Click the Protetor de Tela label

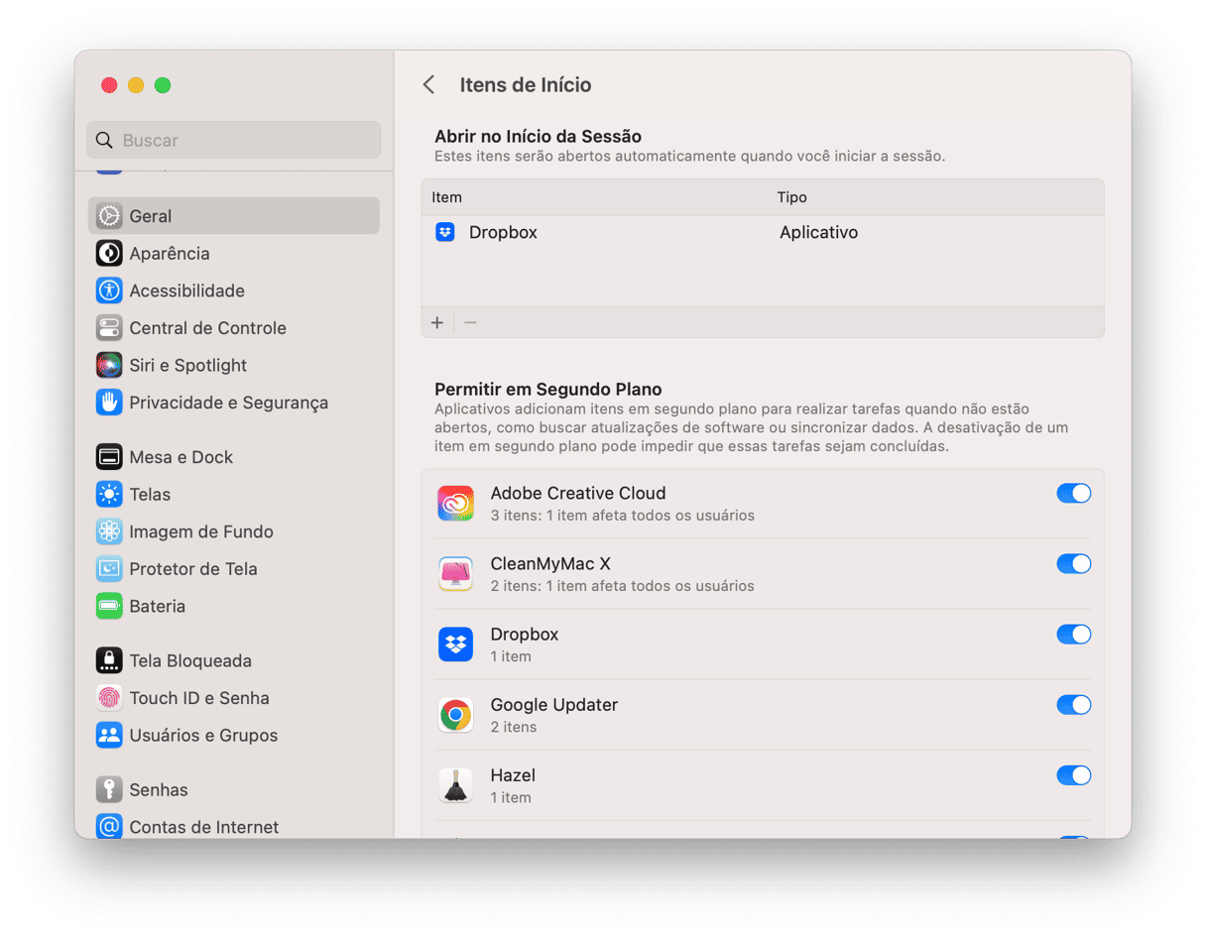pyautogui.click(x=193, y=569)
